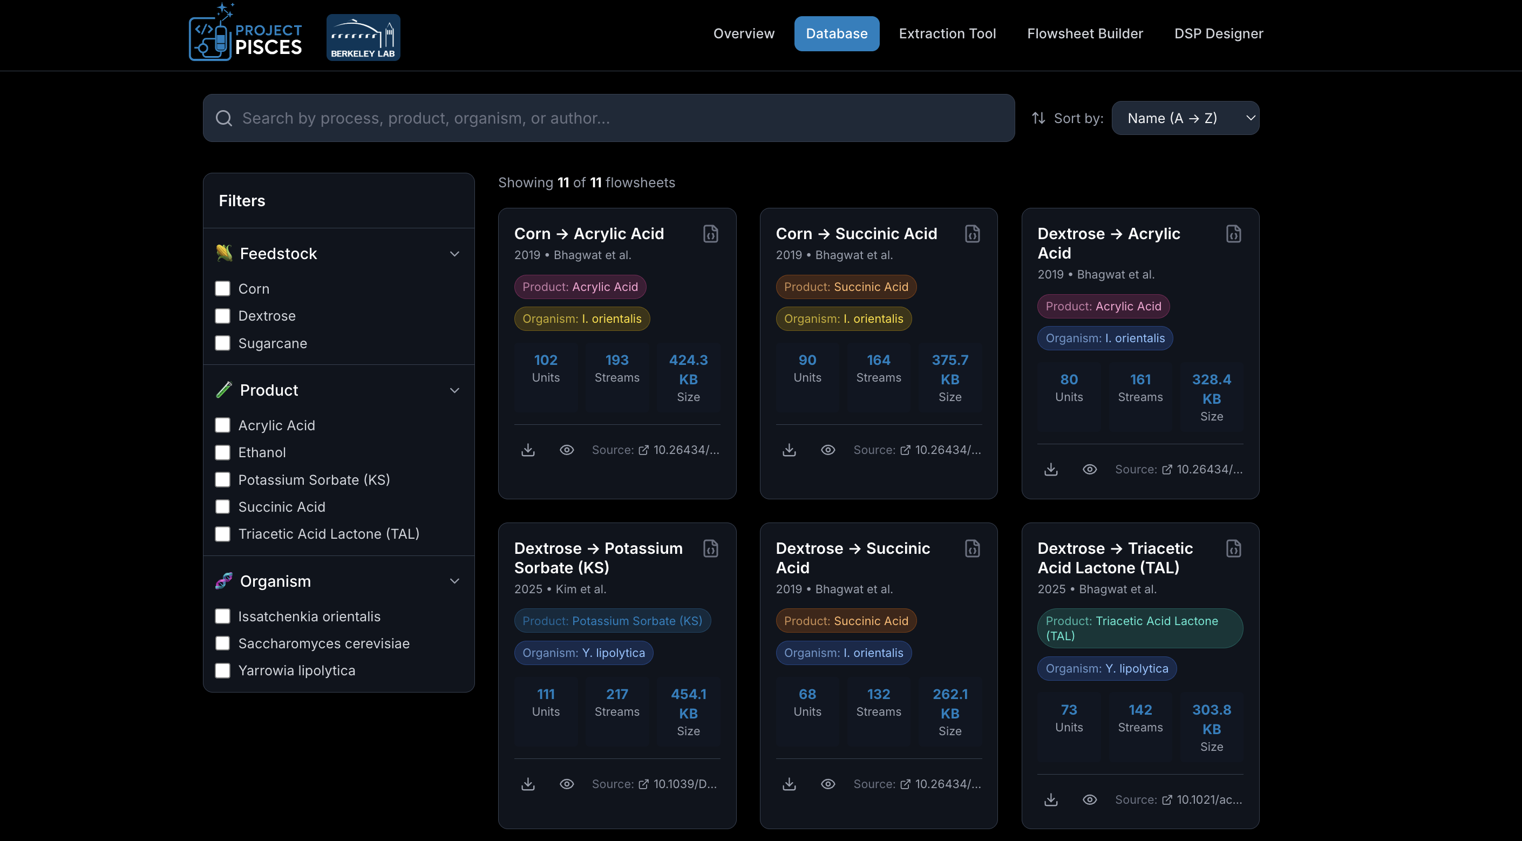Image resolution: width=1522 pixels, height=841 pixels.
Task: Download the Dextrose → Triacetic Acid Lactone flowsheet
Action: [1050, 799]
